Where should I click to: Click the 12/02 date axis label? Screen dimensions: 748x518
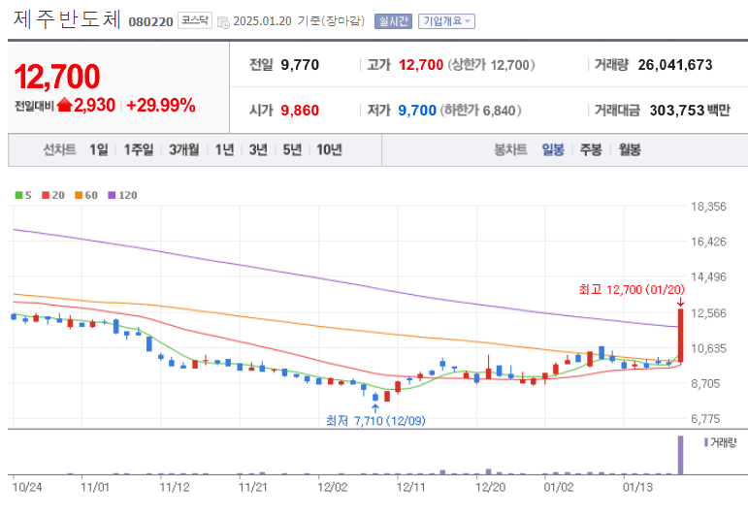(x=332, y=487)
